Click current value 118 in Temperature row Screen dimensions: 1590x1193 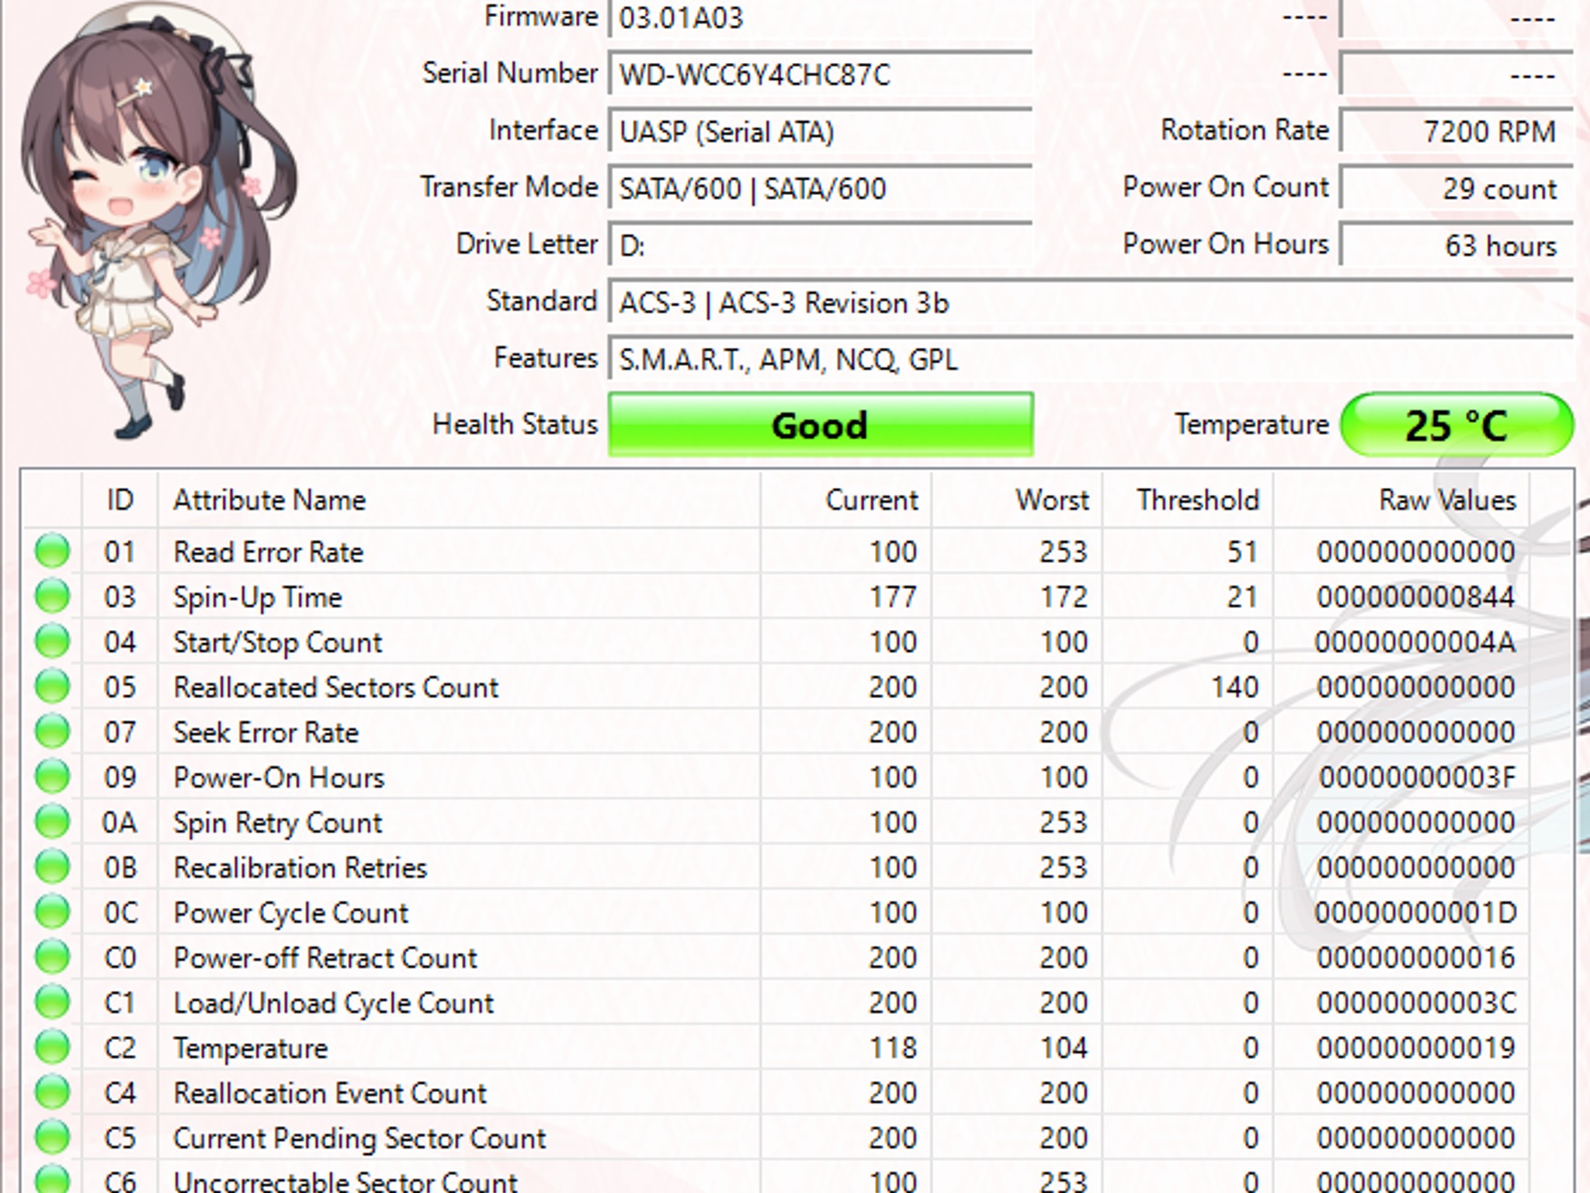(894, 1048)
